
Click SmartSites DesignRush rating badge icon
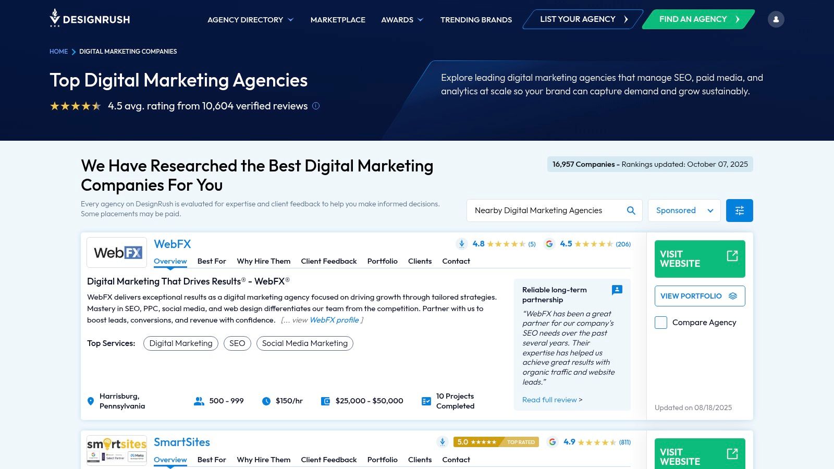point(442,442)
